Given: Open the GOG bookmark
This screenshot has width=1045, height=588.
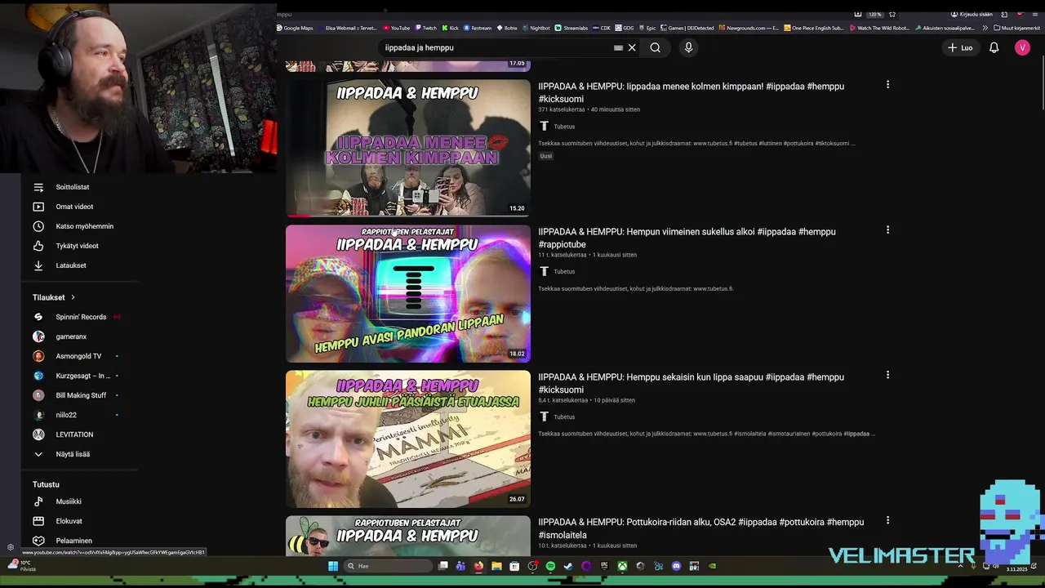Looking at the screenshot, I should pyautogui.click(x=625, y=28).
